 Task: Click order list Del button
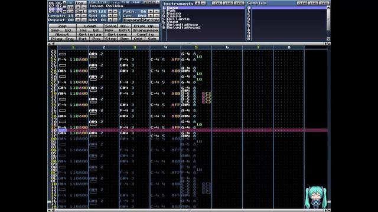click(x=81, y=11)
